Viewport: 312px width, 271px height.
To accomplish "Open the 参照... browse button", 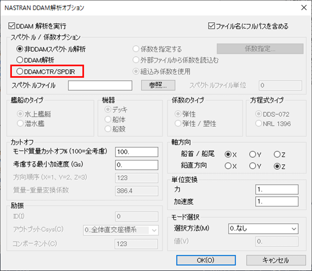I will coord(158,85).
